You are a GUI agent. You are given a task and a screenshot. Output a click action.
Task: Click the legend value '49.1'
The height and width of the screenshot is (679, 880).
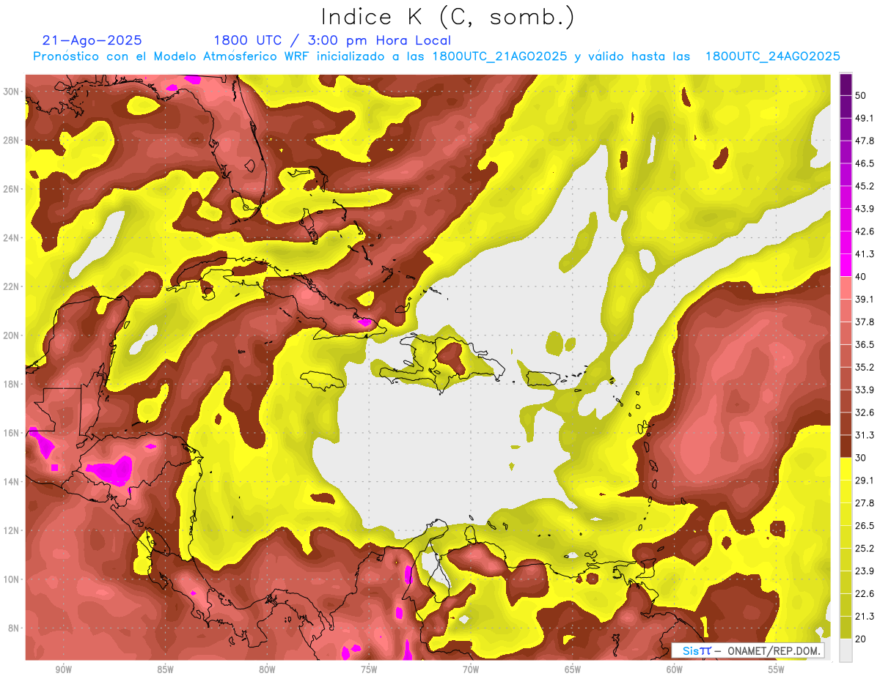865,118
